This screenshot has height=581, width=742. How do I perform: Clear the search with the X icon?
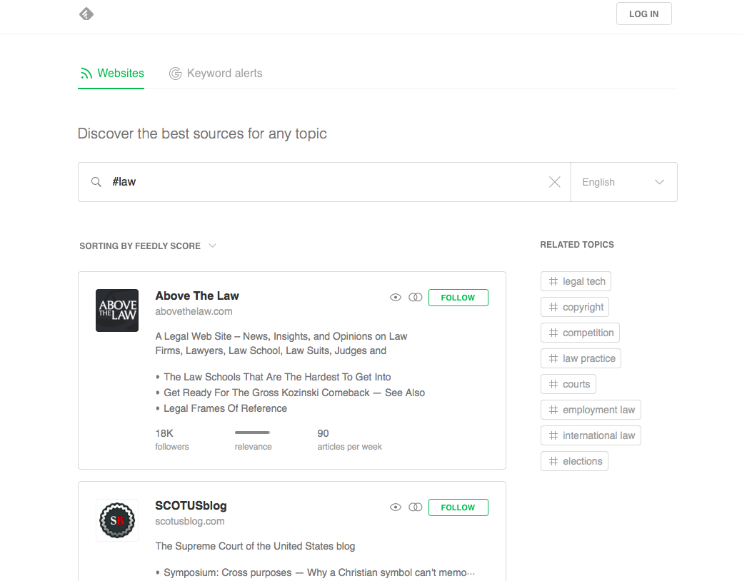click(x=555, y=182)
